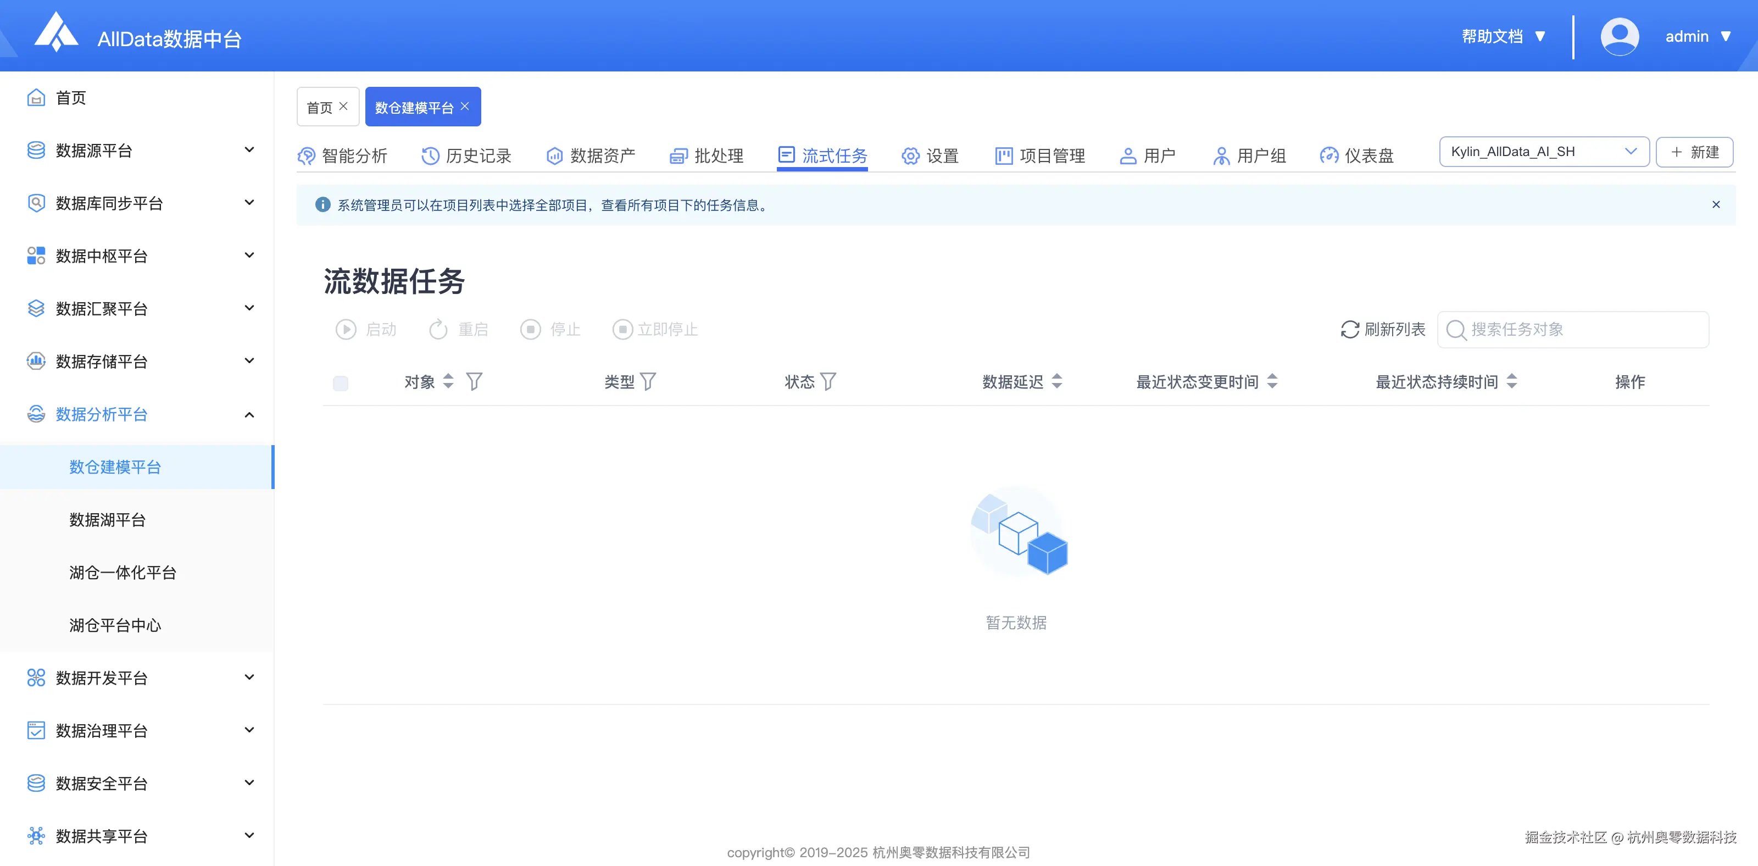Click the 新建 create button
This screenshot has width=1758, height=866.
click(1695, 152)
